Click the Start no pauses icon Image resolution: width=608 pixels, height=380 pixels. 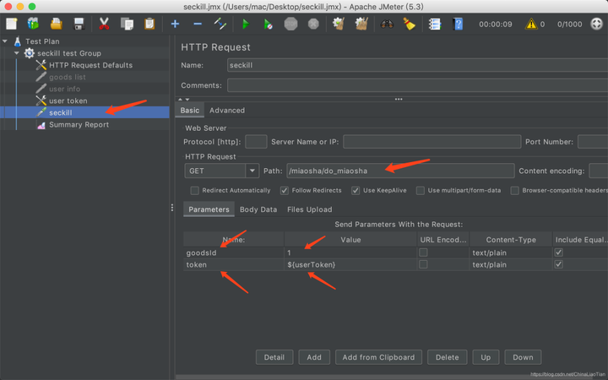tap(268, 24)
